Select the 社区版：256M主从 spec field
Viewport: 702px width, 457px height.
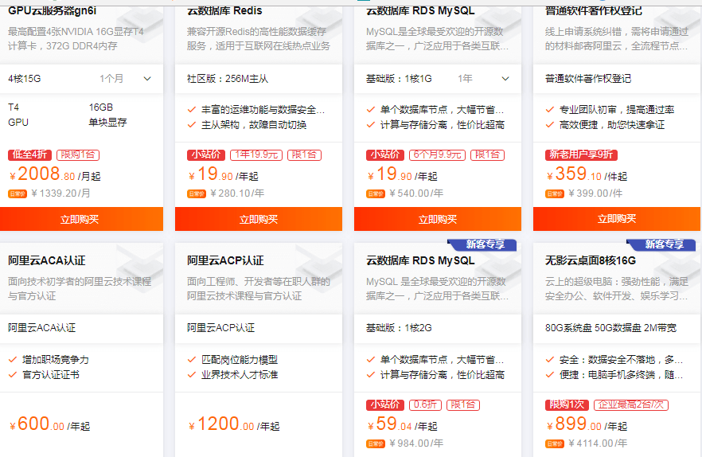pyautogui.click(x=259, y=79)
